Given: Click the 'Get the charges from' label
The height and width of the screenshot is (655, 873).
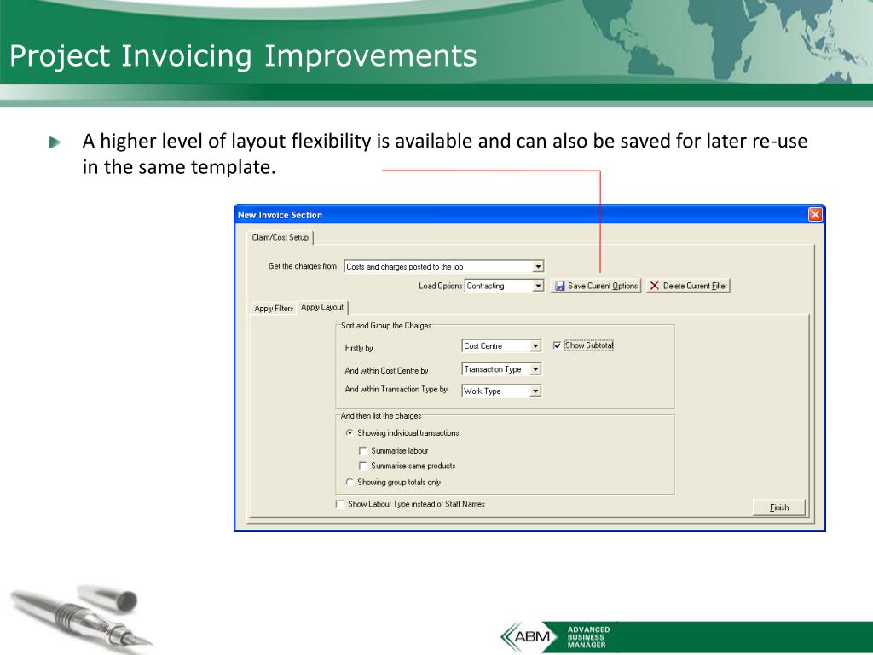Looking at the screenshot, I should coord(303,266).
